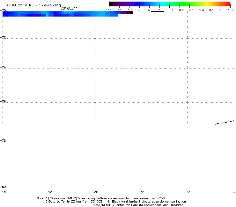Click the colorbar label -16
The image size is (236, 207).
(108, 10)
